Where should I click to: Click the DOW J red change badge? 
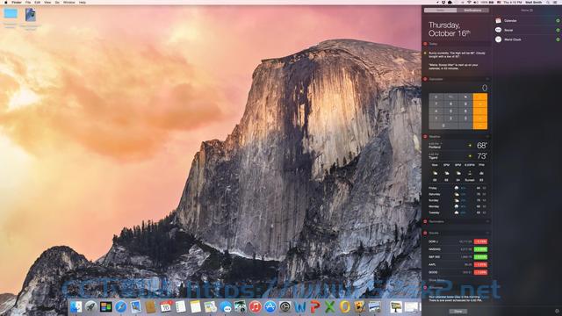point(480,242)
